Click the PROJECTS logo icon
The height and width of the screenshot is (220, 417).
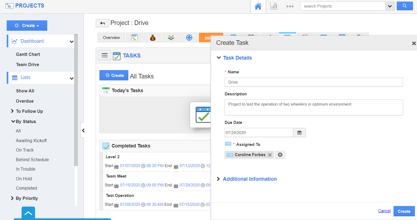point(9,6)
